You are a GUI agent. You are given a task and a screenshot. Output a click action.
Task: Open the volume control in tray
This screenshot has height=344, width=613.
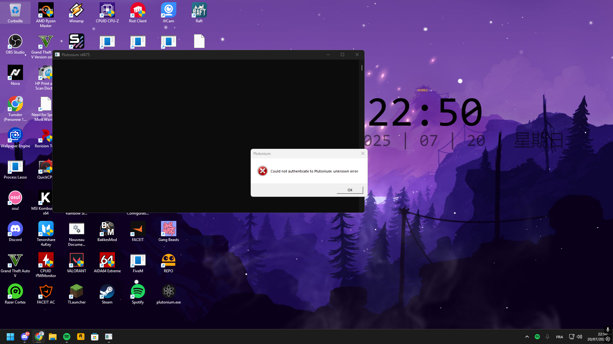click(579, 337)
